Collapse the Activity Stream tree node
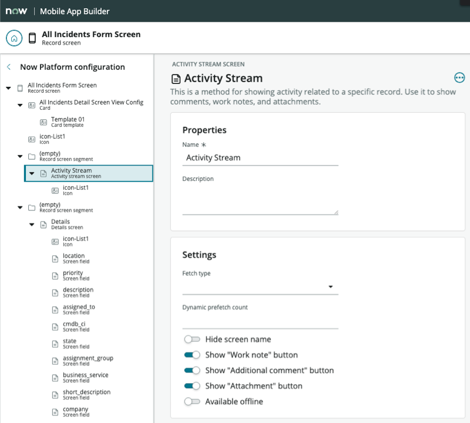This screenshot has width=470, height=423. tap(32, 173)
